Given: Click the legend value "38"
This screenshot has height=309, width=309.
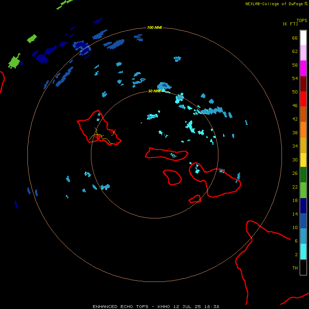Looking at the screenshot, I should coord(295,133).
